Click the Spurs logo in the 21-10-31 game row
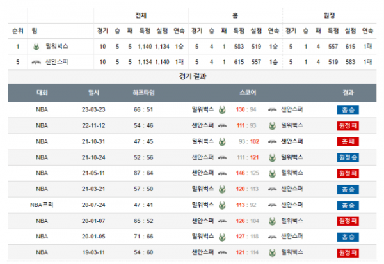This screenshot has height=264, width=384. coord(273,142)
